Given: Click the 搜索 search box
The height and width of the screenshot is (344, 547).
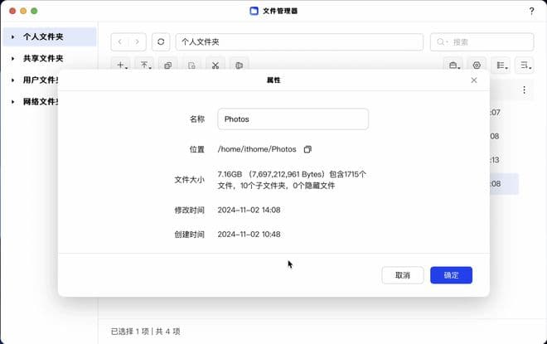Looking at the screenshot, I should [x=482, y=41].
